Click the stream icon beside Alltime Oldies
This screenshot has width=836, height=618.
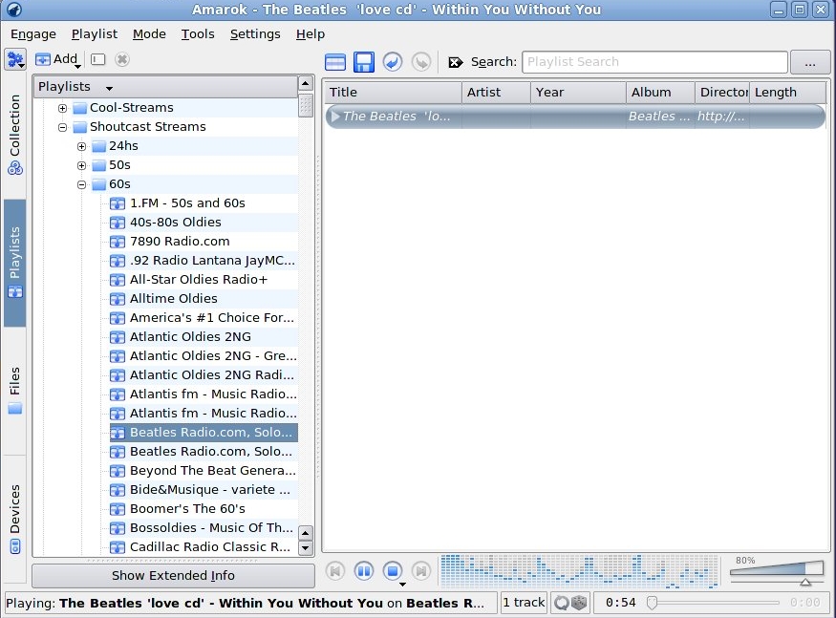point(118,299)
